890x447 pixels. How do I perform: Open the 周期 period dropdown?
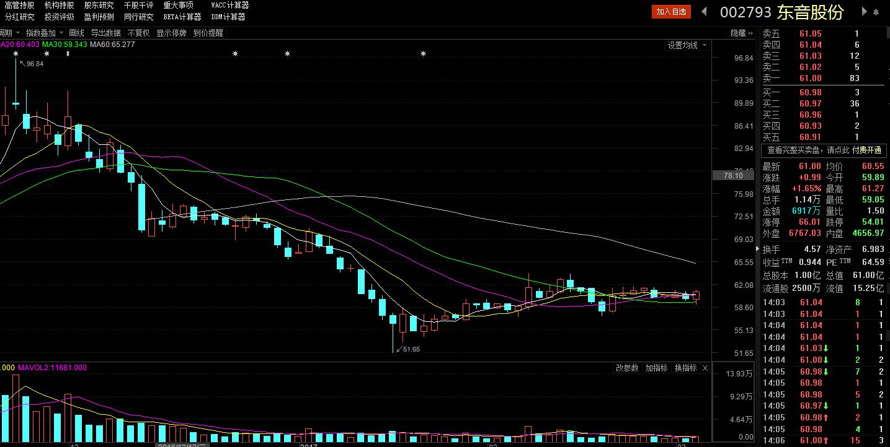click(10, 33)
